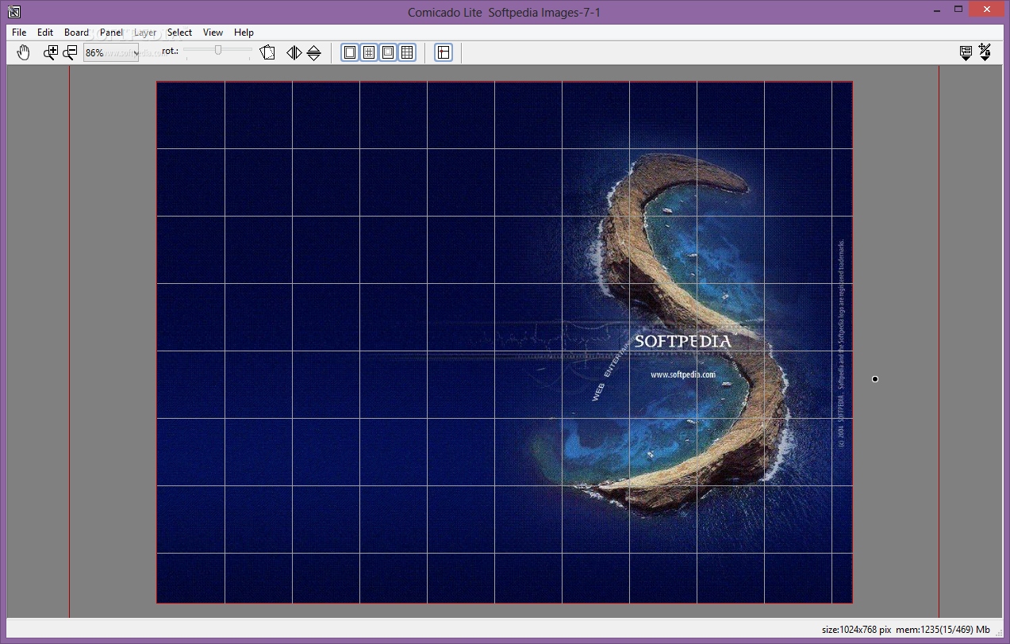
Task: Click the 'rot.:' label in the toolbar
Action: [170, 52]
